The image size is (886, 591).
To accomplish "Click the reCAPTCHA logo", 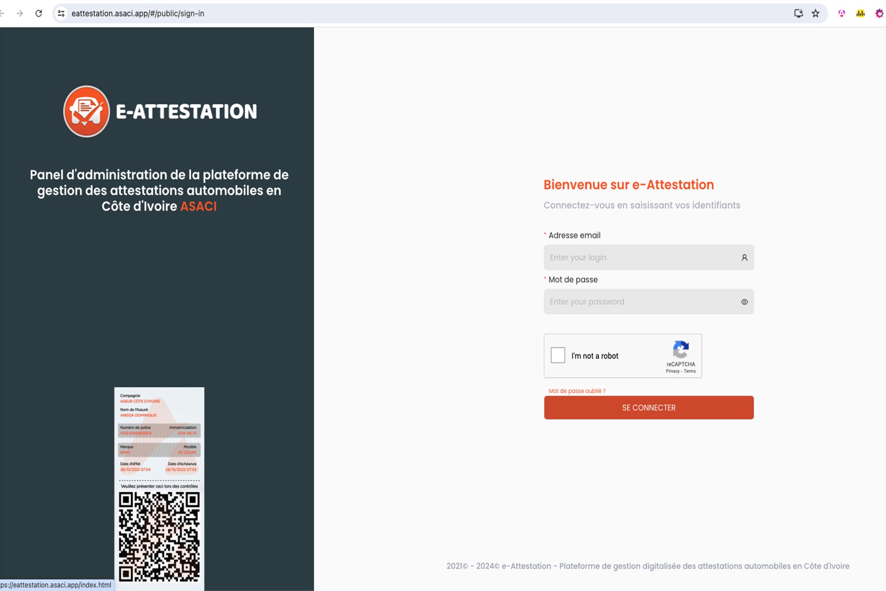I will tap(681, 350).
